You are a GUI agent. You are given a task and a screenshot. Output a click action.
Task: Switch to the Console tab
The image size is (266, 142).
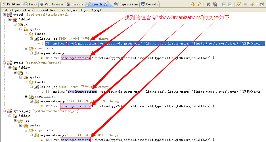click(x=150, y=4)
